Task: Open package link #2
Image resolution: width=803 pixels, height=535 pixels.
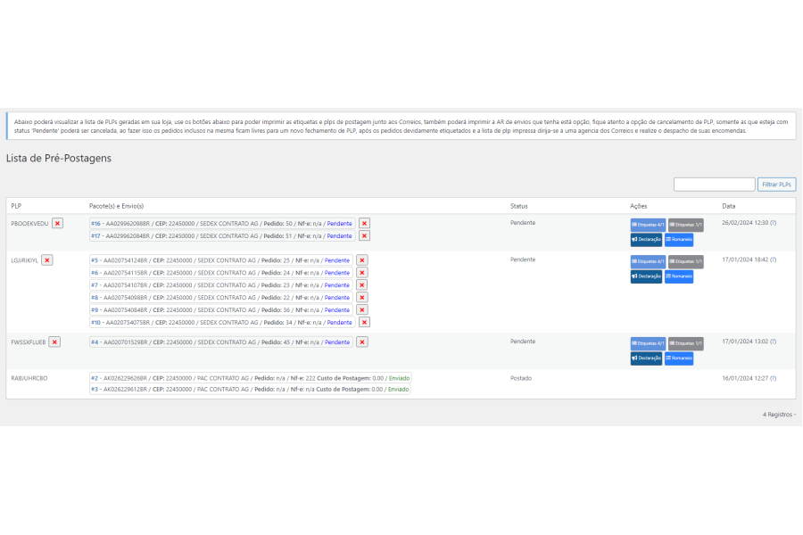Action: pyautogui.click(x=95, y=378)
